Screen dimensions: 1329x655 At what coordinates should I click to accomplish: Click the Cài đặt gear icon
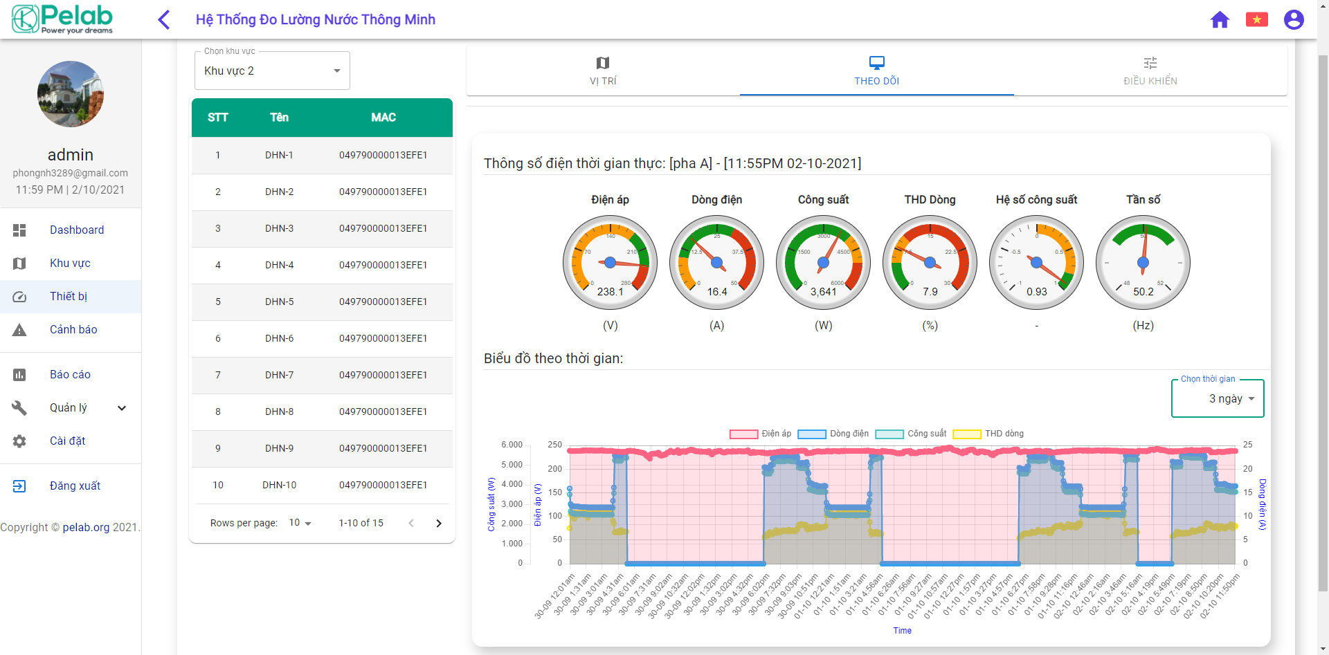(x=19, y=441)
